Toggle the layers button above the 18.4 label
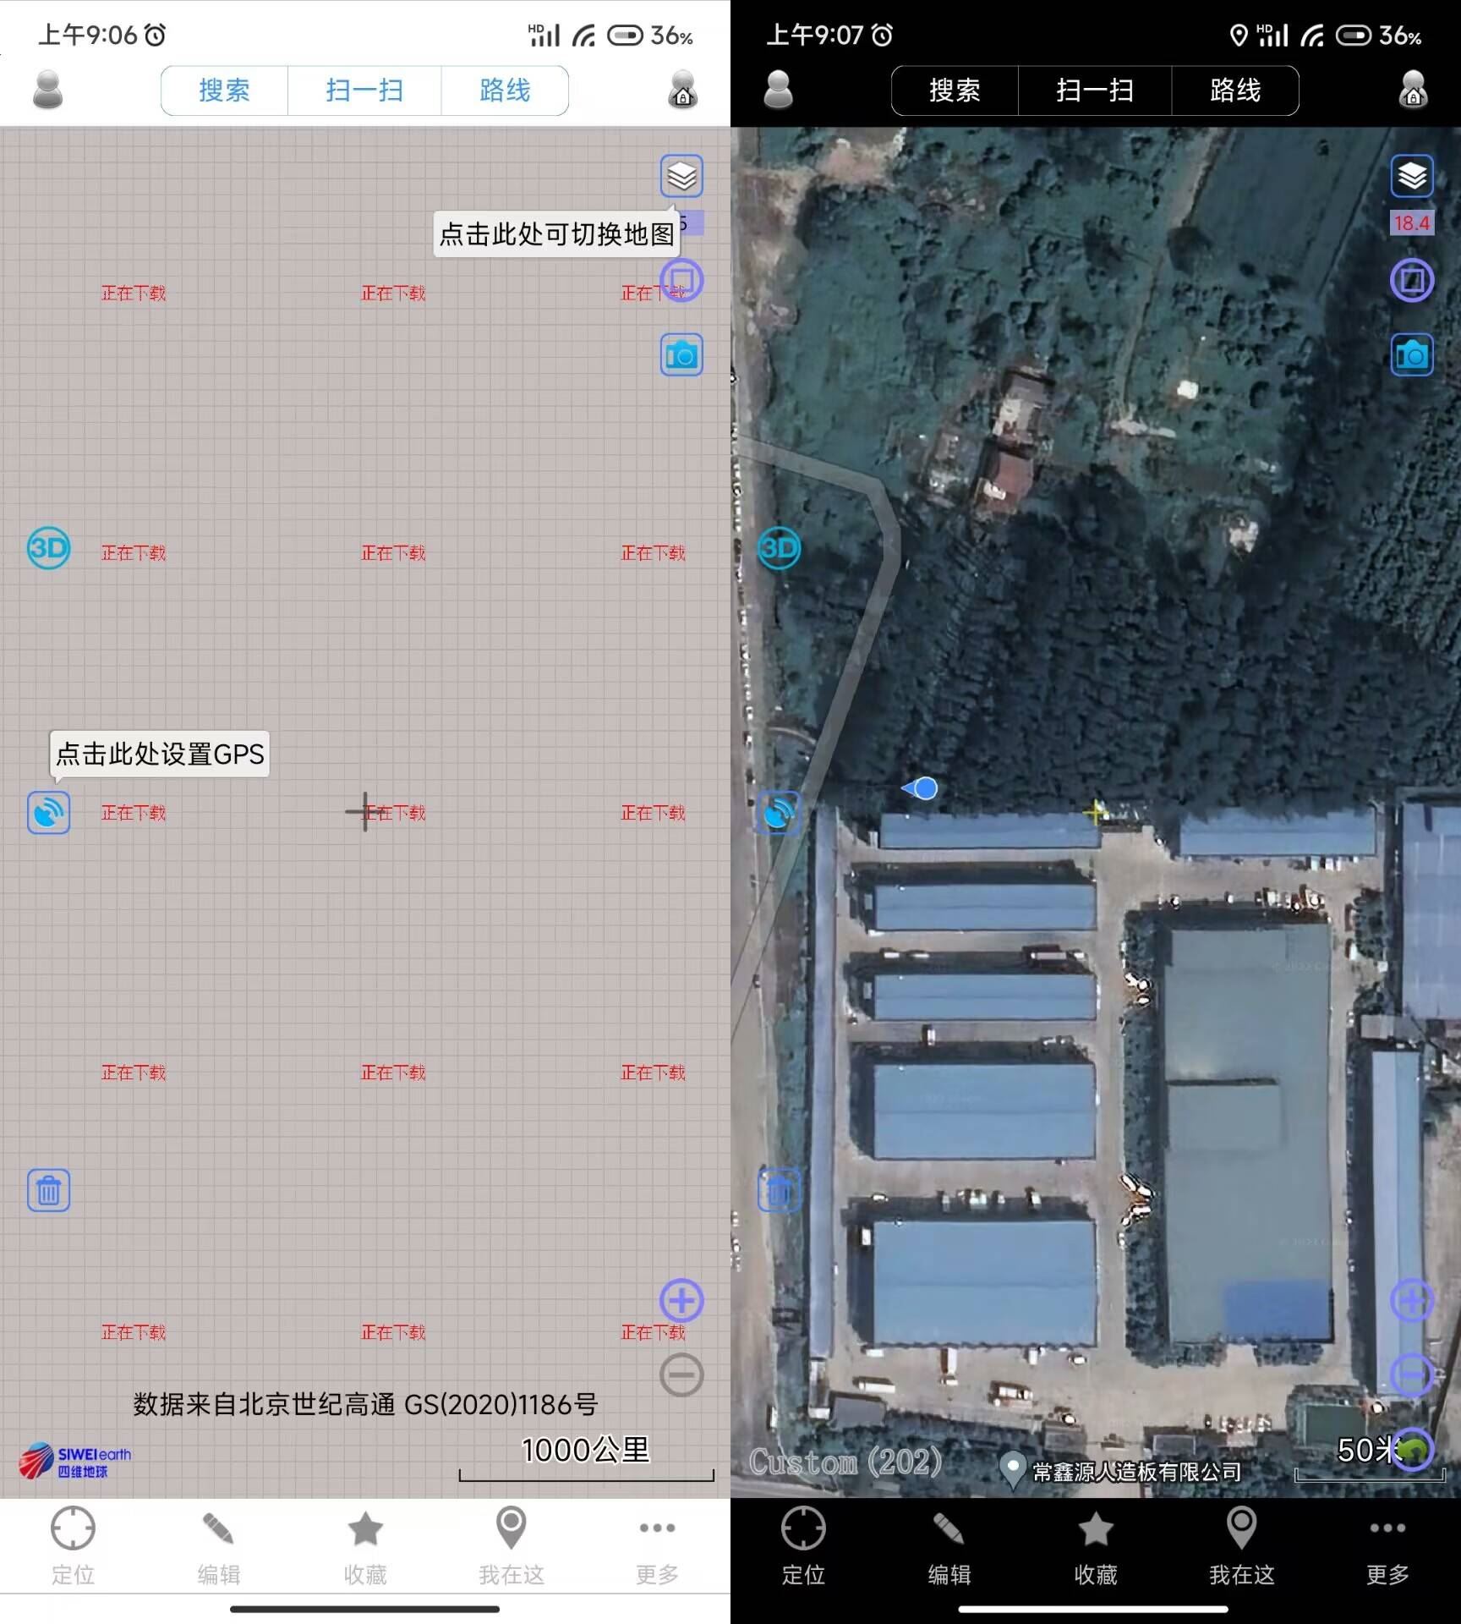The height and width of the screenshot is (1624, 1461). 1412,176
